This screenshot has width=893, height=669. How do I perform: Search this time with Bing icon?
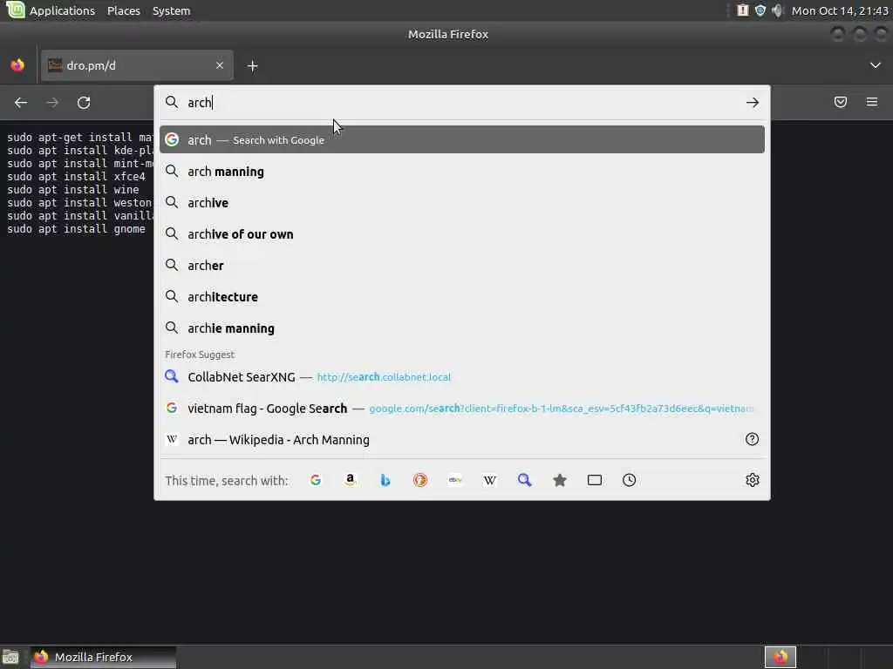pos(385,480)
